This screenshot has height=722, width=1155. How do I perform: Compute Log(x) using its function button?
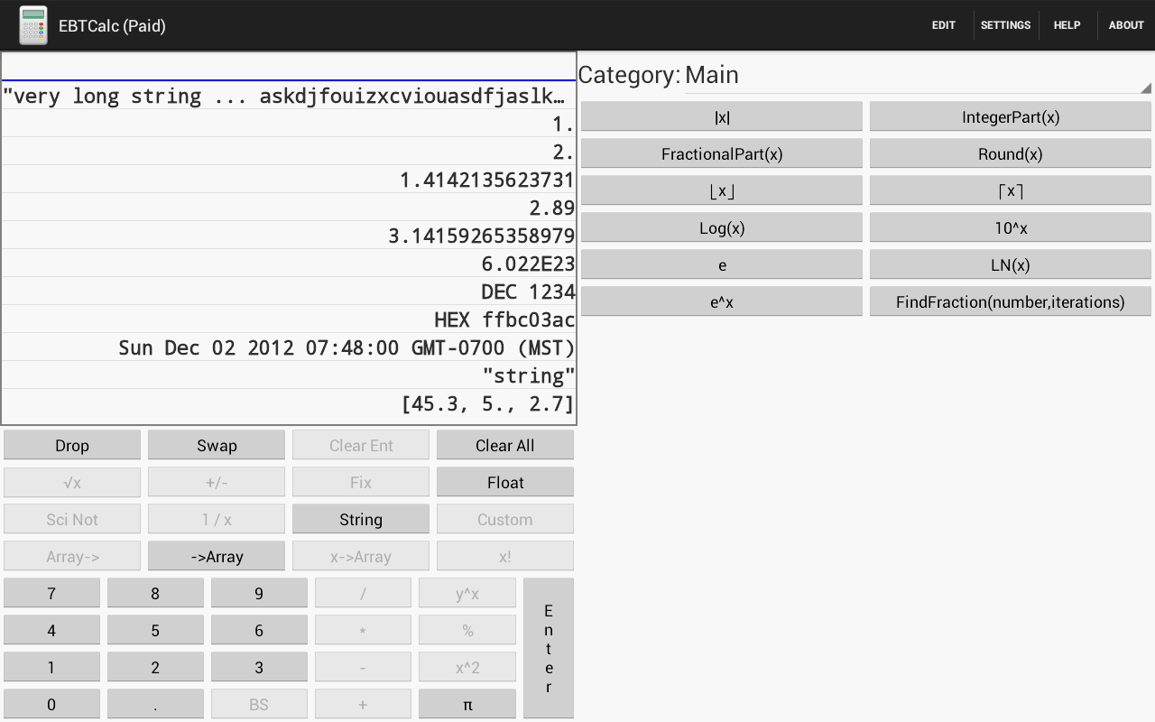[x=721, y=227]
